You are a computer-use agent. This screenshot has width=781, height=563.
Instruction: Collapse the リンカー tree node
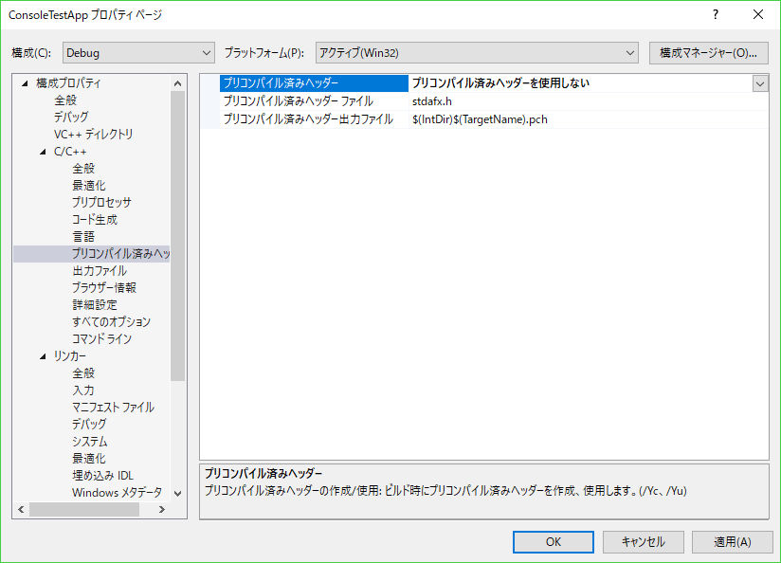(x=43, y=356)
